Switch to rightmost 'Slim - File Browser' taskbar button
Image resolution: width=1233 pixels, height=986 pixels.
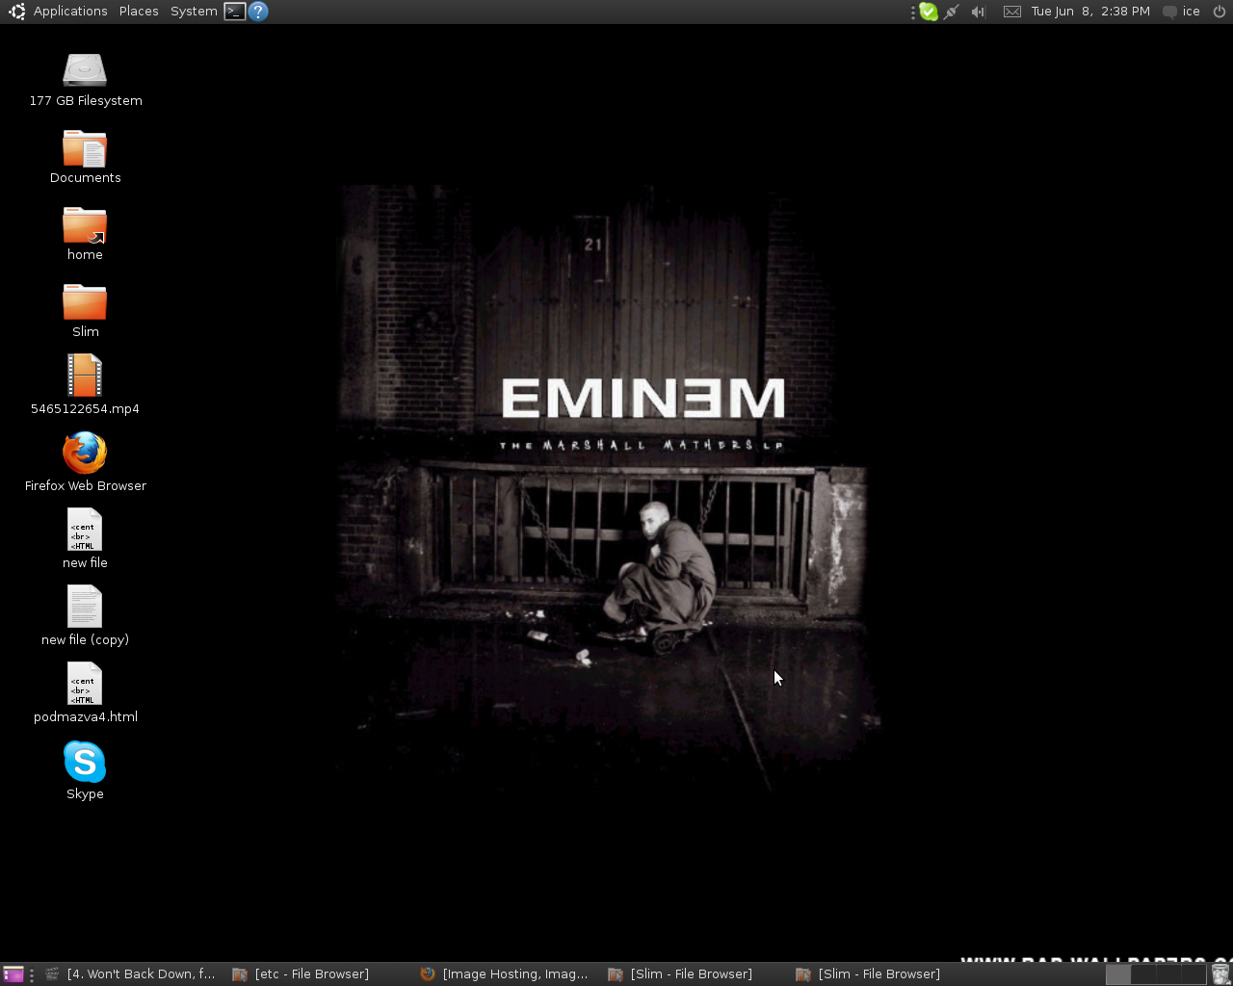(883, 974)
